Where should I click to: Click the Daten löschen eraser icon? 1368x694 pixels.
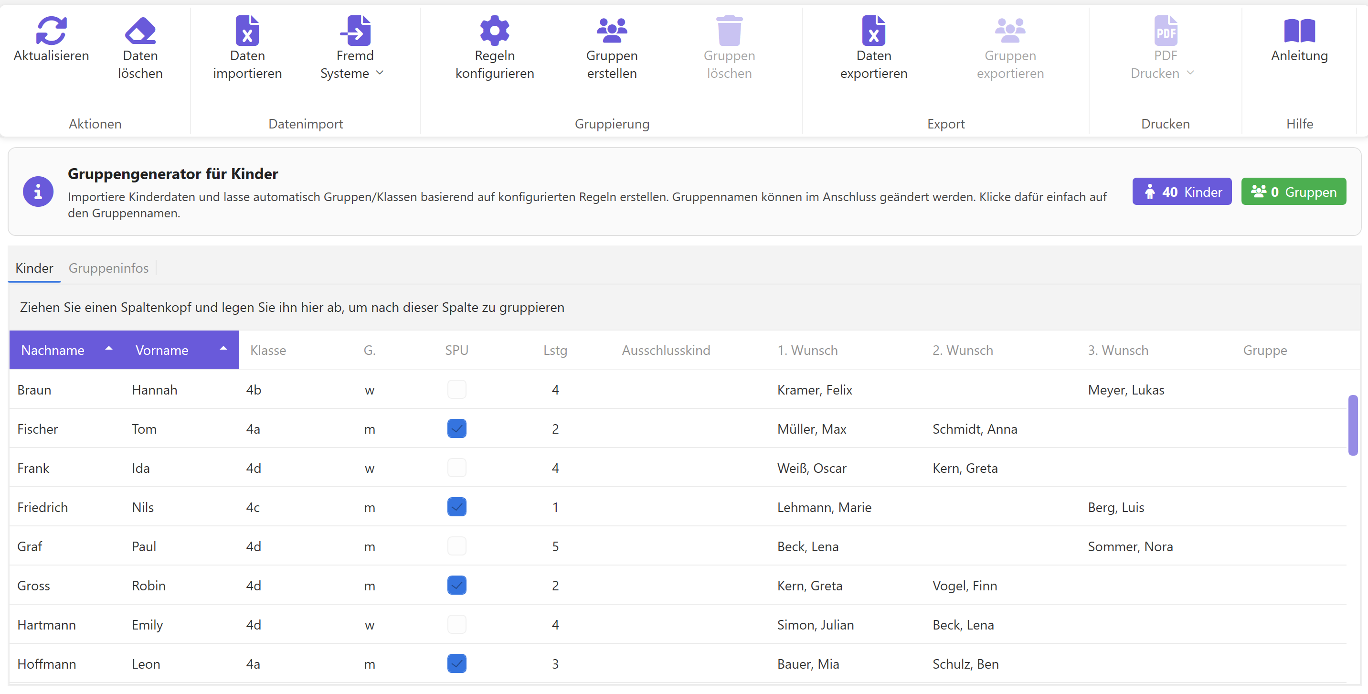tap(140, 30)
